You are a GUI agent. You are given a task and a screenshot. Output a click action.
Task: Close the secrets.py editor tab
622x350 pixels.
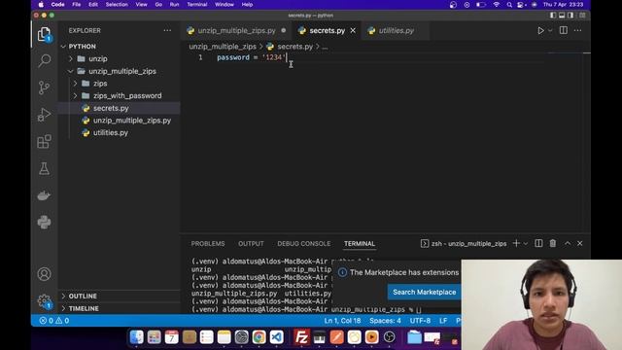[x=353, y=30]
